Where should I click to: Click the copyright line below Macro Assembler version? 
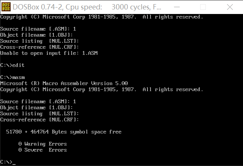(x=102, y=89)
